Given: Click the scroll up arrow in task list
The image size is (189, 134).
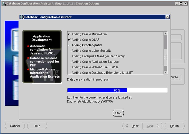Looking at the screenshot, I should point(165,33).
